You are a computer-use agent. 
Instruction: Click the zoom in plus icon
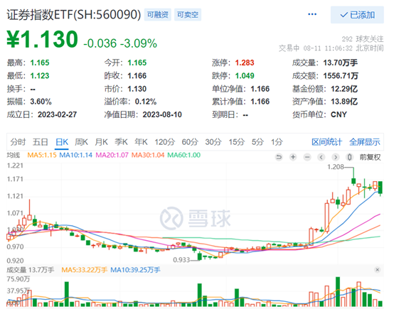tap(293, 157)
